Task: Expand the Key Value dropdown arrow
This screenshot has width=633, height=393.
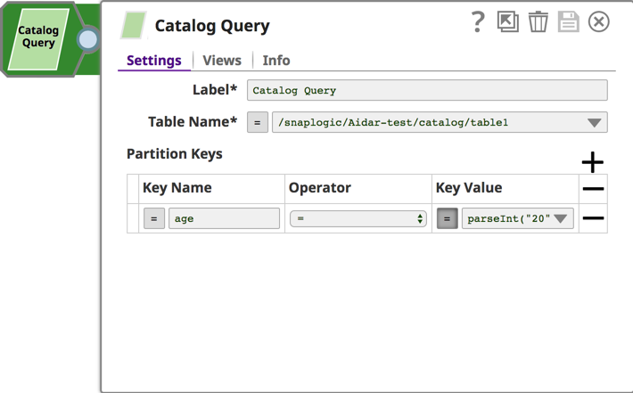Action: [561, 218]
